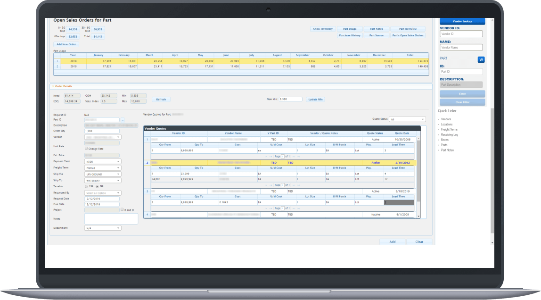The height and width of the screenshot is (300, 541).
Task: Open the Quote Status dropdown
Action: pos(407,119)
